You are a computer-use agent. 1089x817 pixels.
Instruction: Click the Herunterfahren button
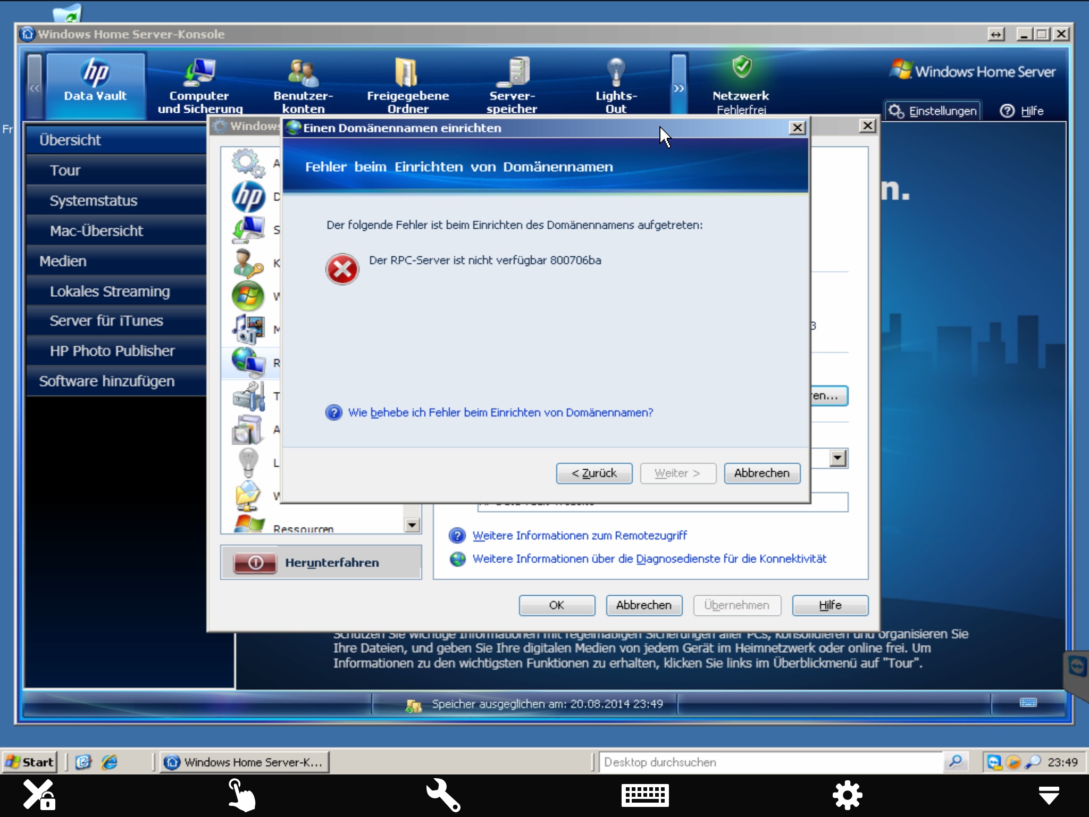pos(321,562)
